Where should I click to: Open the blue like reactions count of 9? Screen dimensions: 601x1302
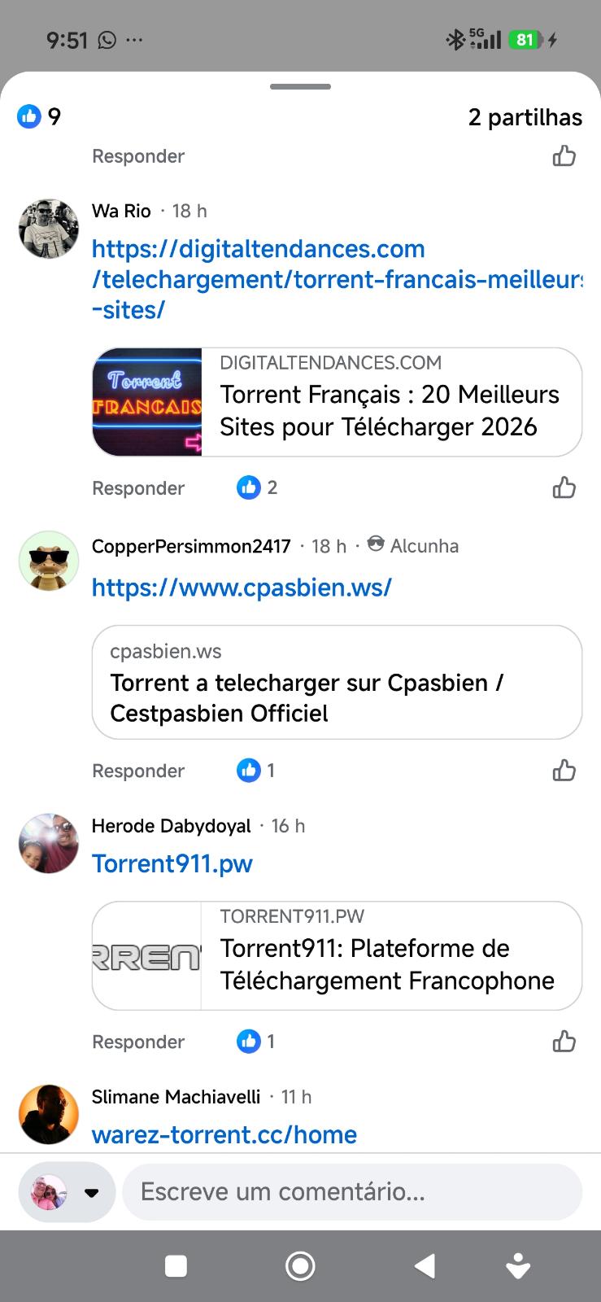click(39, 117)
